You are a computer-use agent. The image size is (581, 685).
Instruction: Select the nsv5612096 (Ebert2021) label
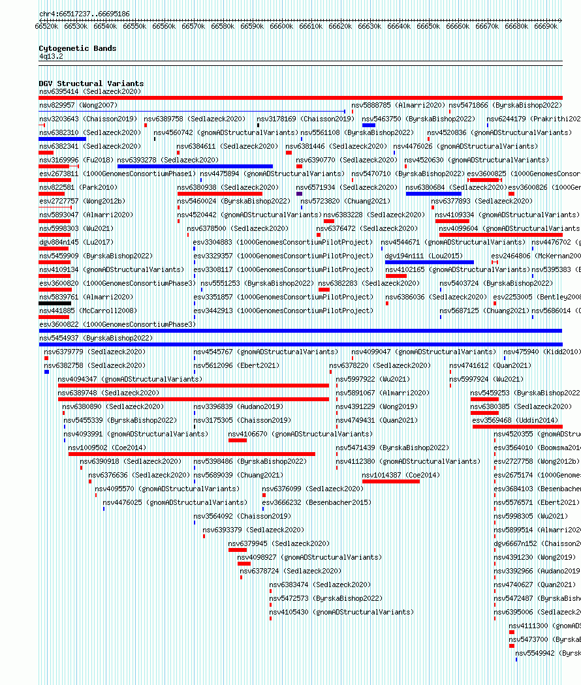[236, 365]
